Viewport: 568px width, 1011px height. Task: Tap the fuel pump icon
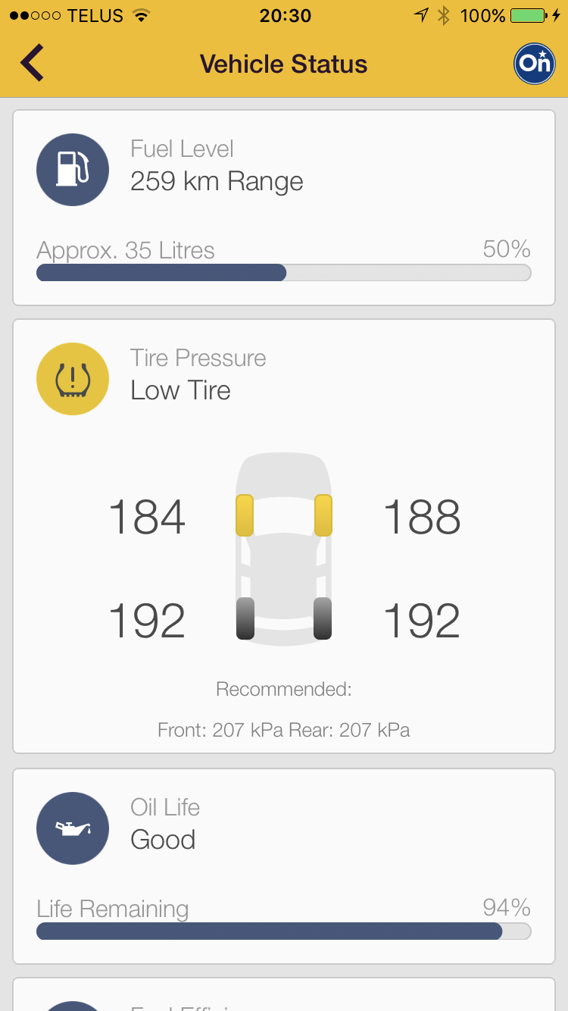click(73, 170)
